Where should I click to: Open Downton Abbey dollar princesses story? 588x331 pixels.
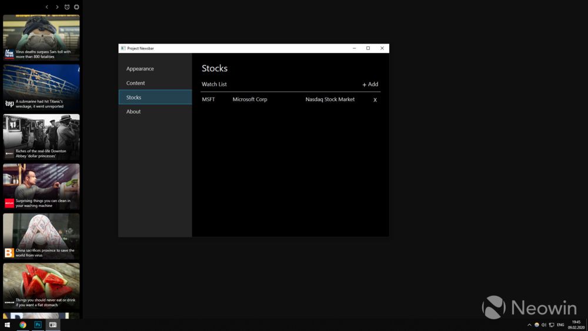(x=41, y=137)
